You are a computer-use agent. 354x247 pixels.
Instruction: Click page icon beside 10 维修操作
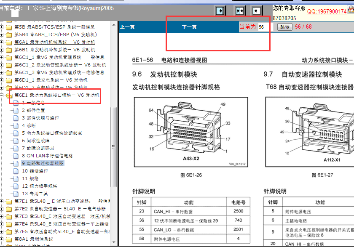16,171
